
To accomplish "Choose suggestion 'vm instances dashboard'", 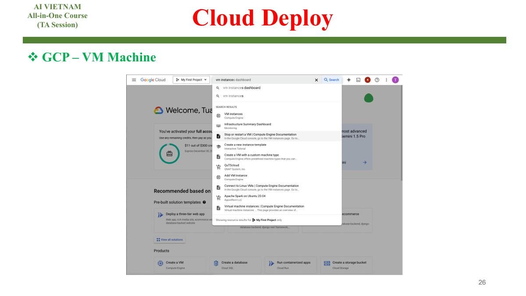I will point(277,88).
